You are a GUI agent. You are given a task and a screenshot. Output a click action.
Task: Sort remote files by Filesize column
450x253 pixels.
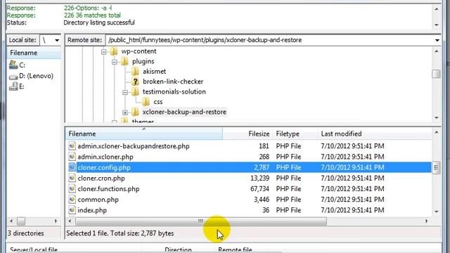pos(247,134)
